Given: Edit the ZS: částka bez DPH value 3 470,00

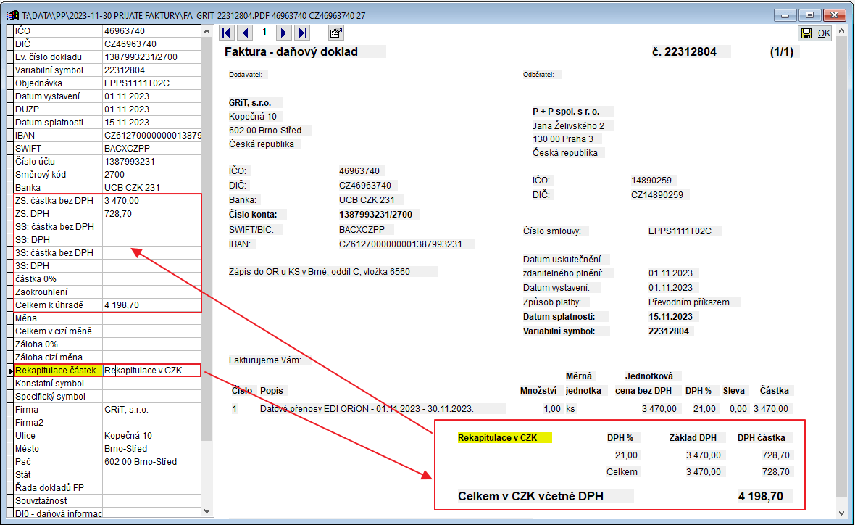Looking at the screenshot, I should [151, 201].
